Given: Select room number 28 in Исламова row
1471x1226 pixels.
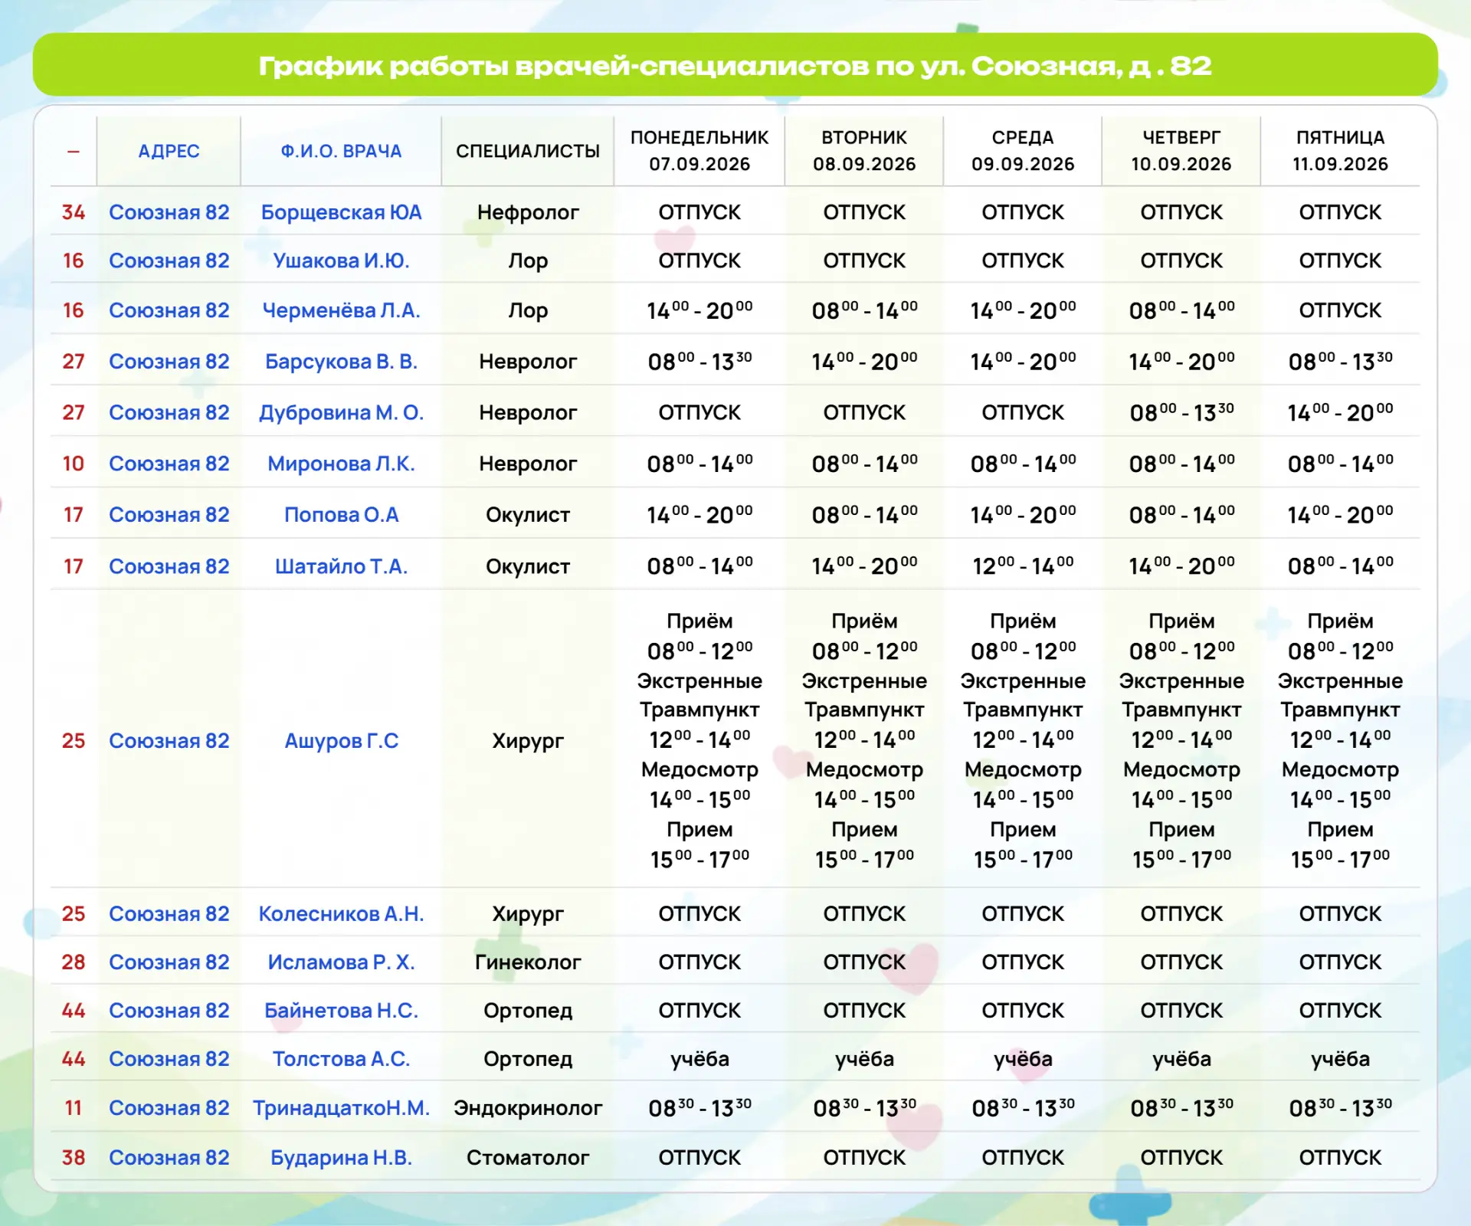Looking at the screenshot, I should click(x=74, y=962).
